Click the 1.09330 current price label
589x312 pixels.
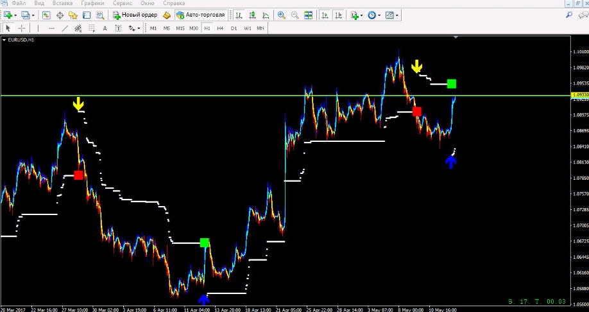click(579, 94)
